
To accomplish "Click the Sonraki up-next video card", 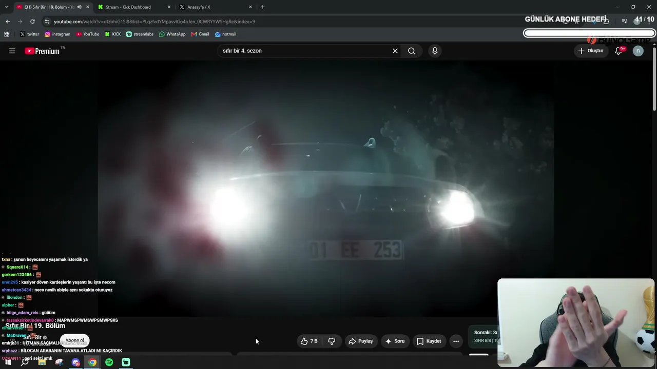I will coord(483,336).
